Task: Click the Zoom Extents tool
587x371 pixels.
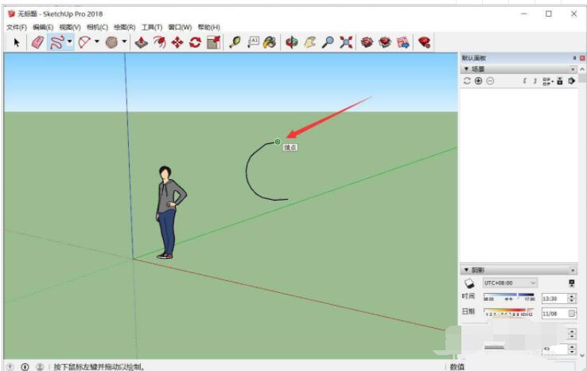Action: pos(346,42)
